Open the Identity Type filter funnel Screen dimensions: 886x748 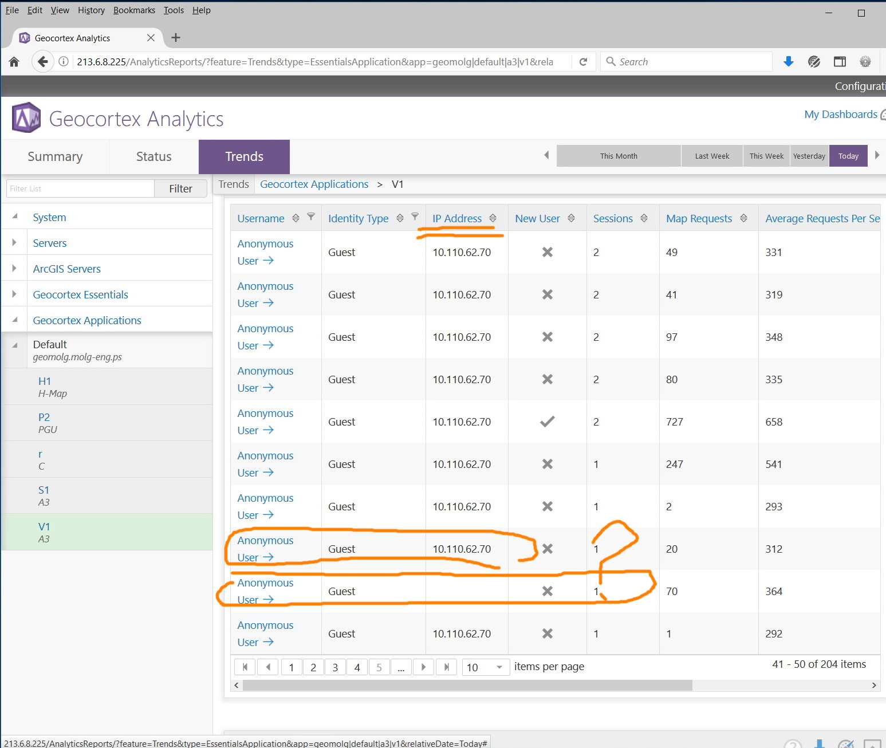coord(415,217)
